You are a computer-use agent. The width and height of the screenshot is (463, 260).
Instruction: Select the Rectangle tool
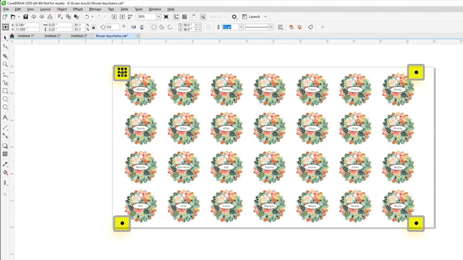pyautogui.click(x=5, y=91)
